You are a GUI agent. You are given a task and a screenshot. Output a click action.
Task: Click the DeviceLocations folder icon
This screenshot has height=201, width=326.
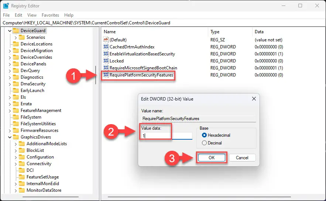tap(16, 44)
